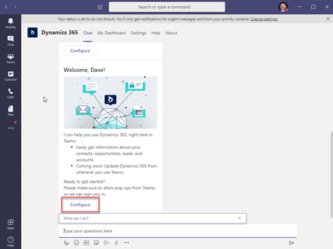
Task: Switch to the Chat tab
Action: coord(87,33)
